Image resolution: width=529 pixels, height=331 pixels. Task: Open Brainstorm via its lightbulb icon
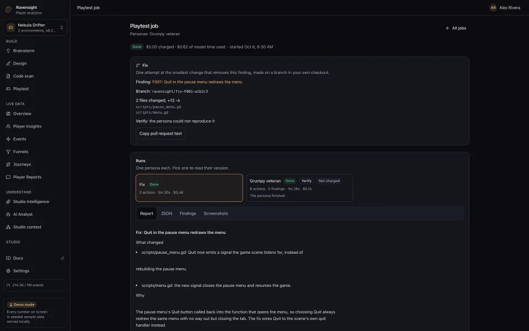coord(8,51)
